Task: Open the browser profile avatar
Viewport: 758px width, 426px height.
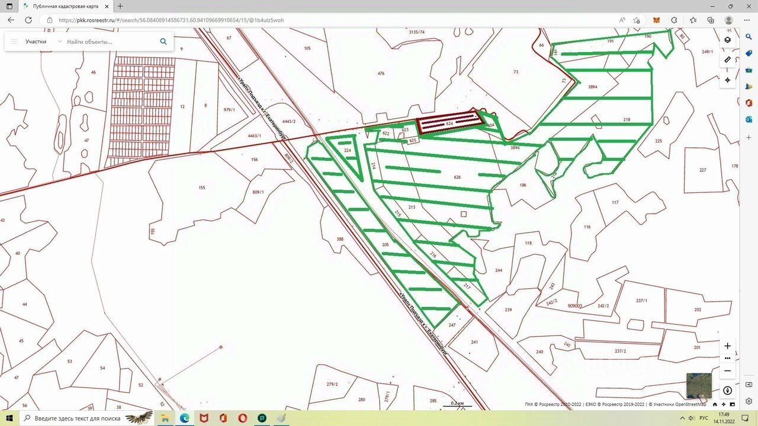Action: point(729,20)
